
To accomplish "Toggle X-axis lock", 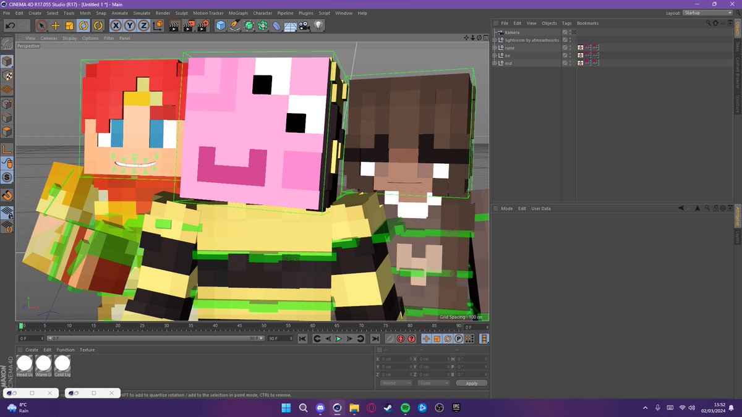I will [116, 25].
